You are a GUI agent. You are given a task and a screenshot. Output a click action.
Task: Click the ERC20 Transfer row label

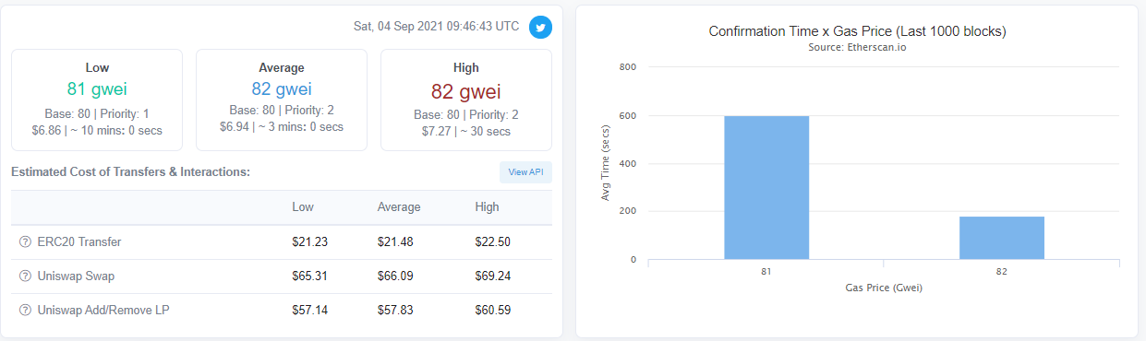pyautogui.click(x=78, y=241)
